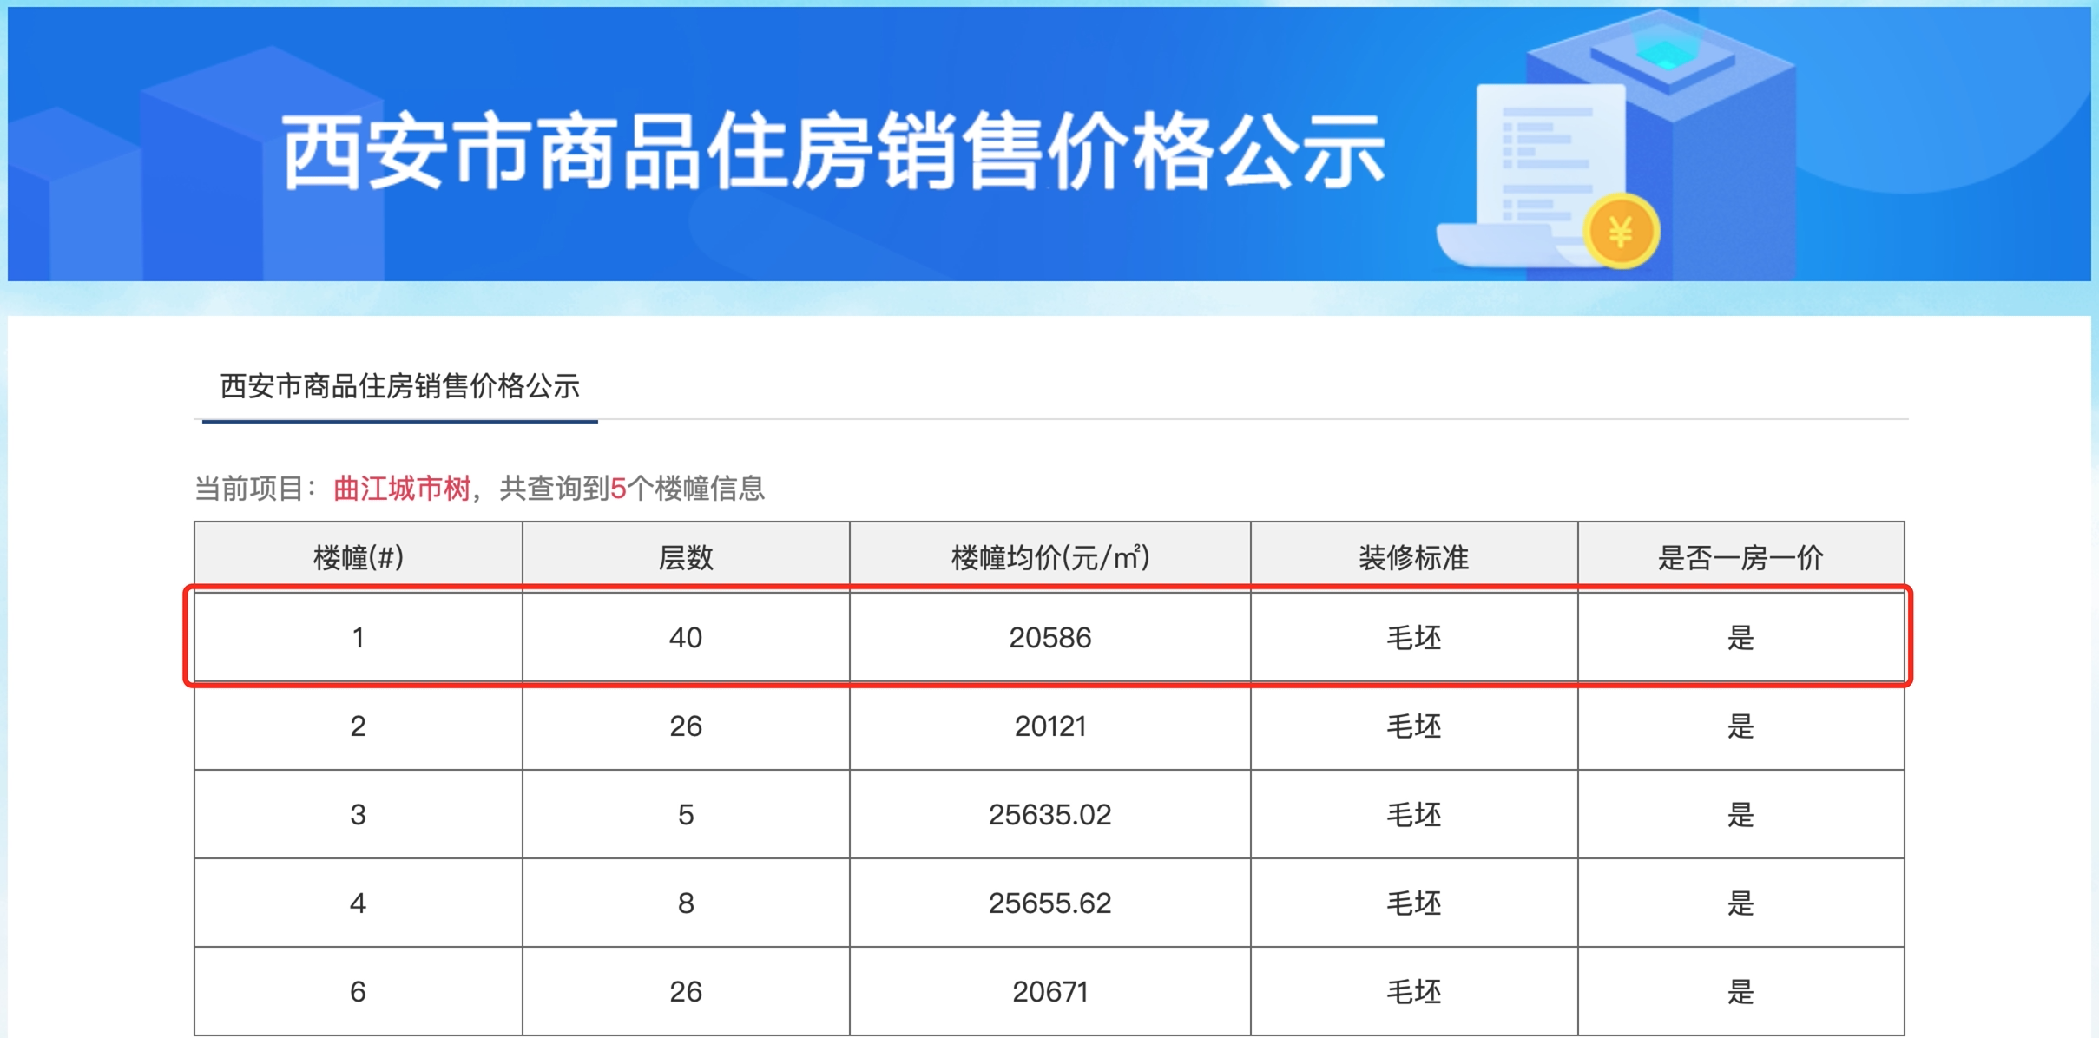Click 毛坯 in the 20671 row

[1414, 992]
